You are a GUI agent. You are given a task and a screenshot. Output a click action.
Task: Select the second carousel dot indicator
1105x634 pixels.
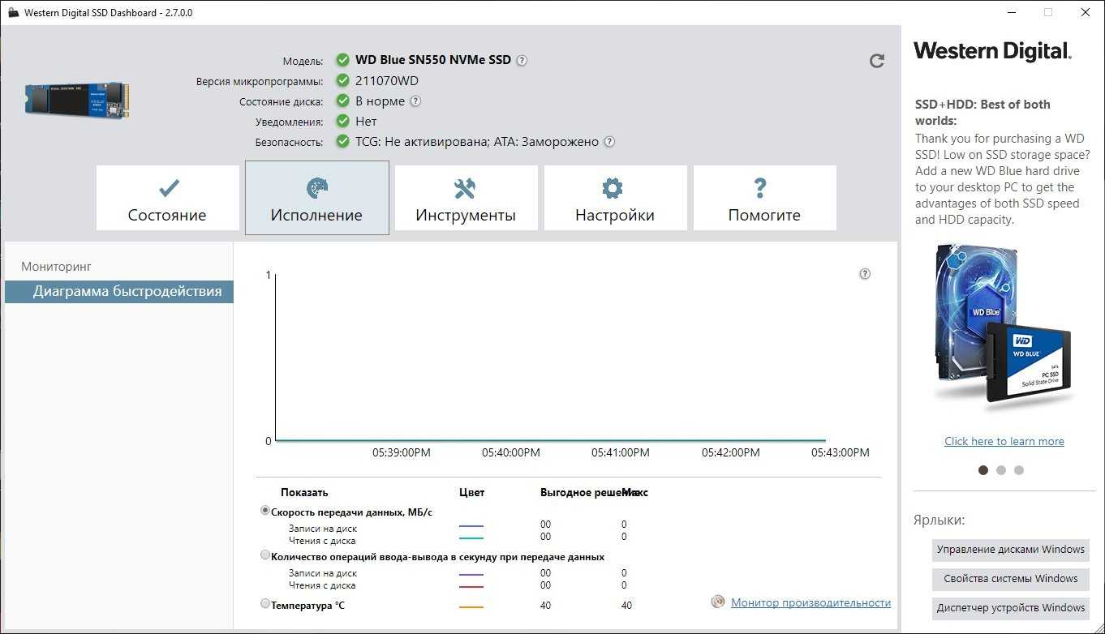pyautogui.click(x=1001, y=470)
